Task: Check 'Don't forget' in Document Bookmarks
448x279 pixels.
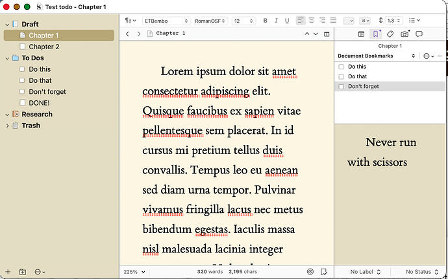Action: (341, 87)
